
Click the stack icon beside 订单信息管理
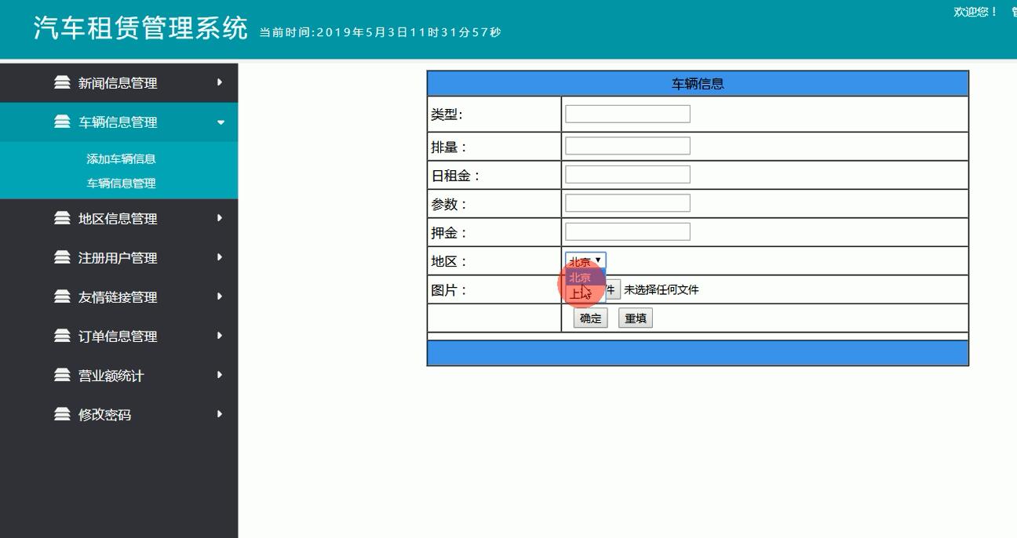pyautogui.click(x=62, y=336)
